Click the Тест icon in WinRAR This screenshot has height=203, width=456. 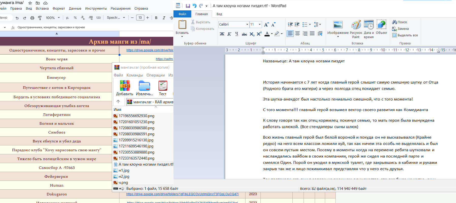[x=163, y=86]
